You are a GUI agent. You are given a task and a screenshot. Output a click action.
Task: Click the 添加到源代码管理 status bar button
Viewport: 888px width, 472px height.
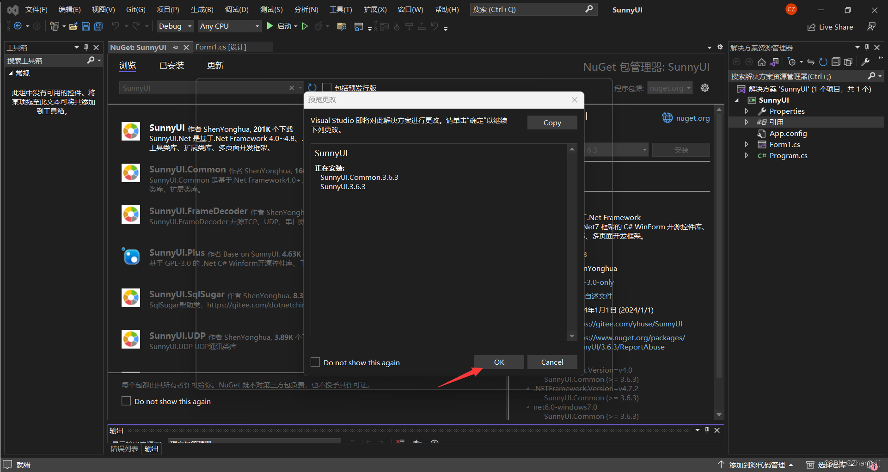[x=757, y=465]
